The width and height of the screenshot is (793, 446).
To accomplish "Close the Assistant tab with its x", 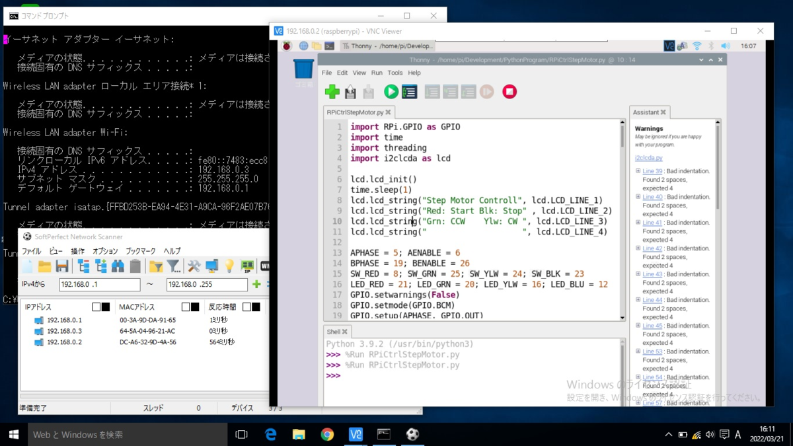I will pos(663,112).
